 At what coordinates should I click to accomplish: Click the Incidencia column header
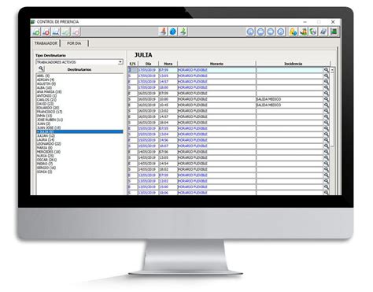(x=294, y=64)
